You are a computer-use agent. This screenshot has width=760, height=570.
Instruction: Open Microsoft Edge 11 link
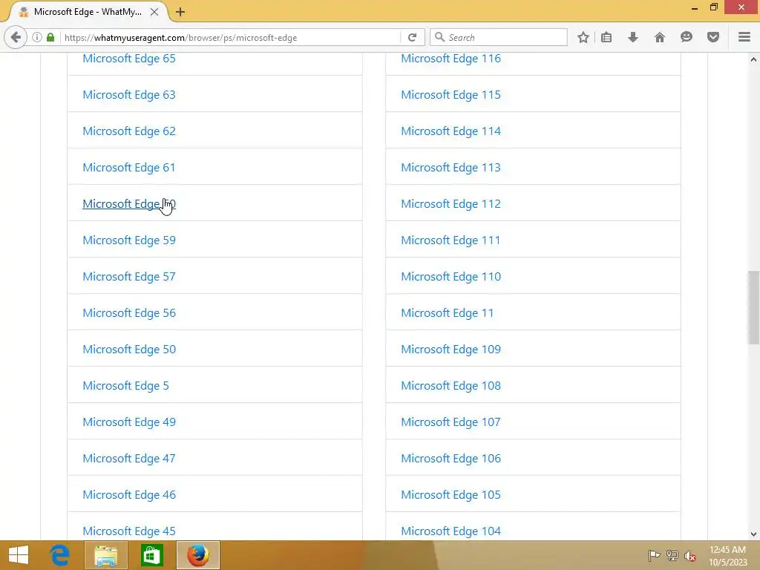[x=448, y=313]
